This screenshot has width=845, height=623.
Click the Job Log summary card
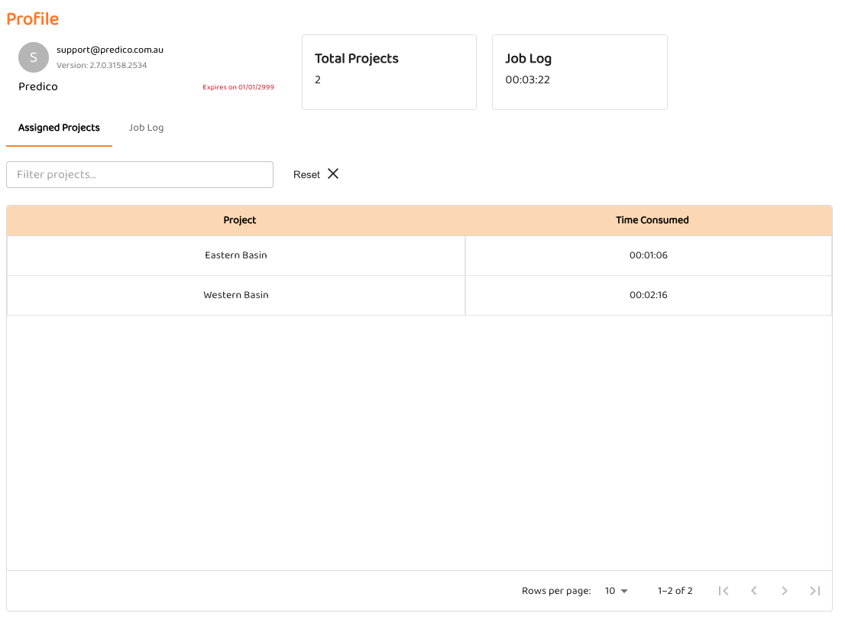coord(579,72)
